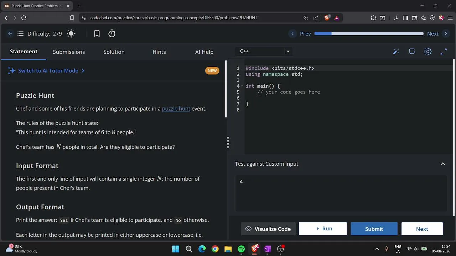Click the bottom Next button

pos(422,229)
